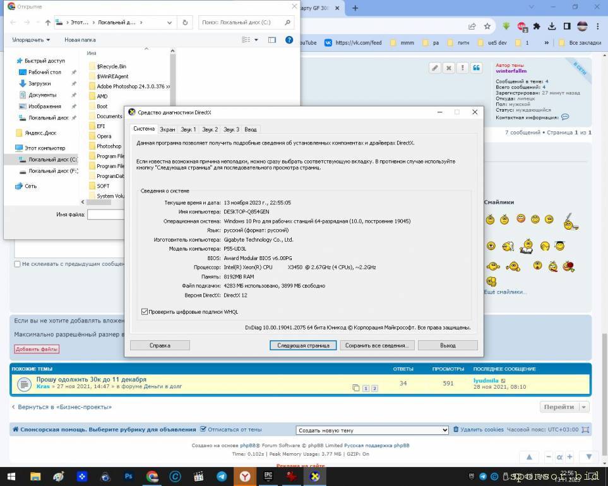This screenshot has width=608, height=486.
Task: Toggle the WHQL digital signatures checkbox
Action: (145, 312)
